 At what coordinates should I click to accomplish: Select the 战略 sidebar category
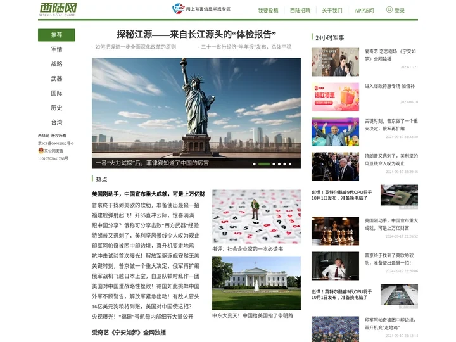click(x=56, y=64)
